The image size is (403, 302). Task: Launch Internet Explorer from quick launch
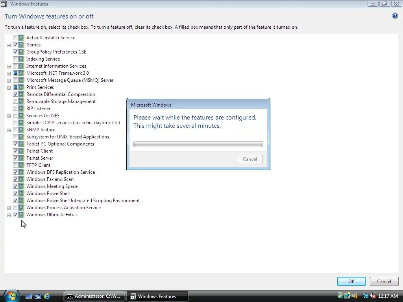coord(47,296)
